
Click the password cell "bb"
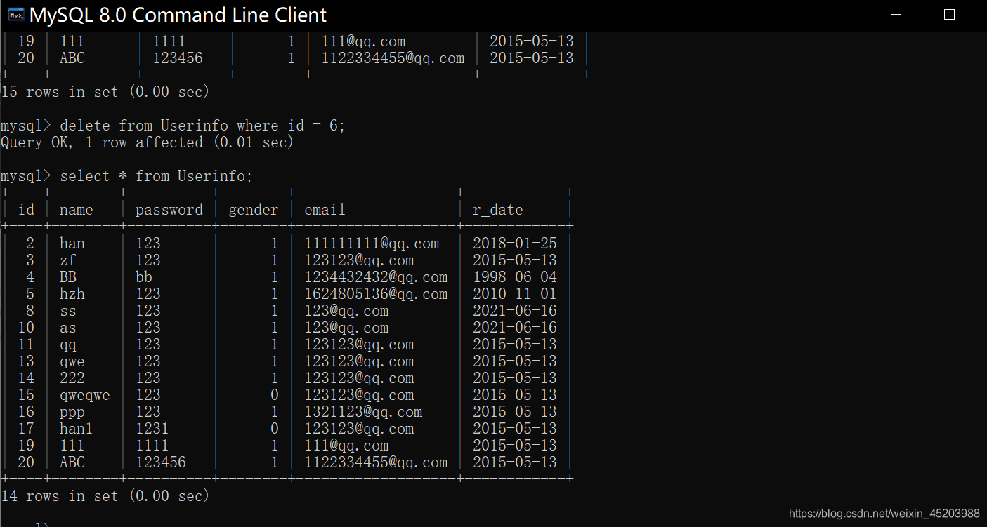pyautogui.click(x=144, y=277)
